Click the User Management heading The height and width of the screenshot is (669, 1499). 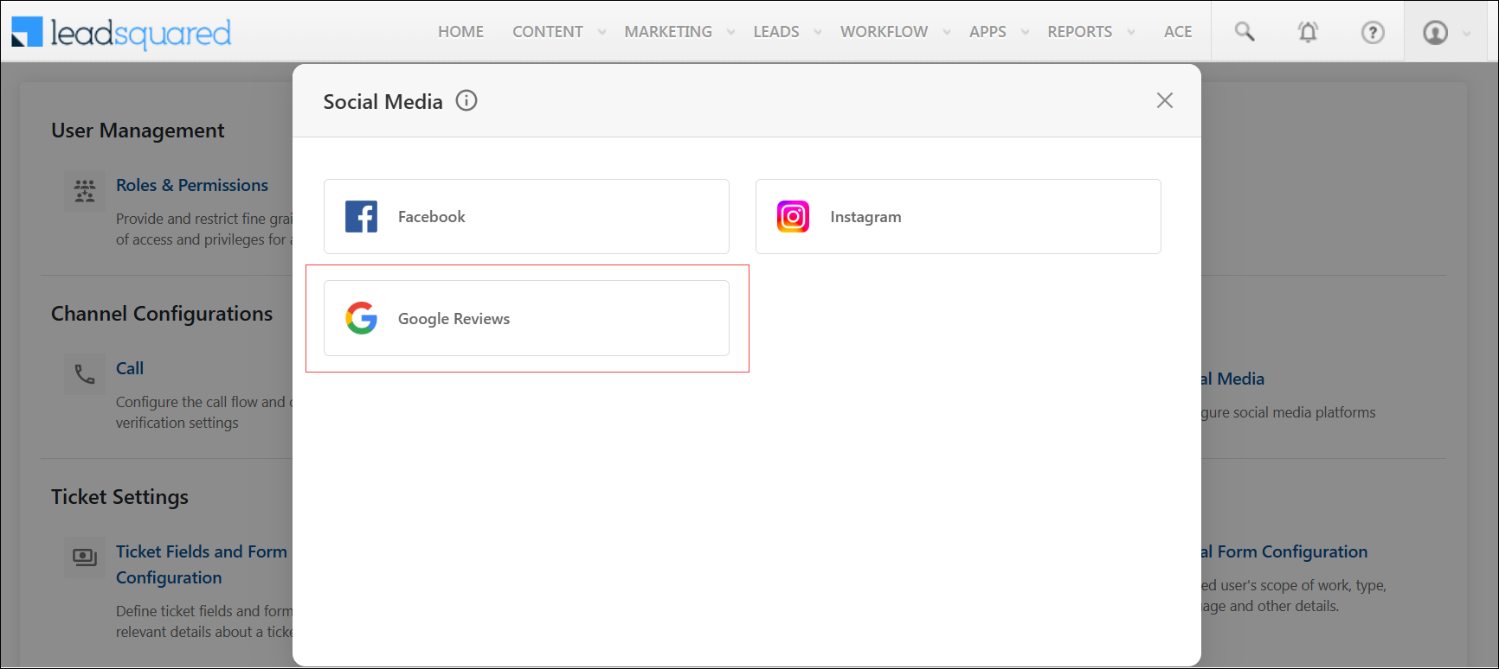click(138, 131)
